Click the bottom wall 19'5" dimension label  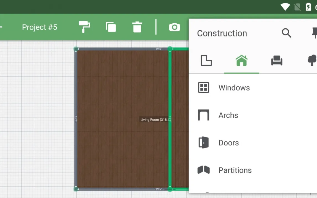coord(158,189)
